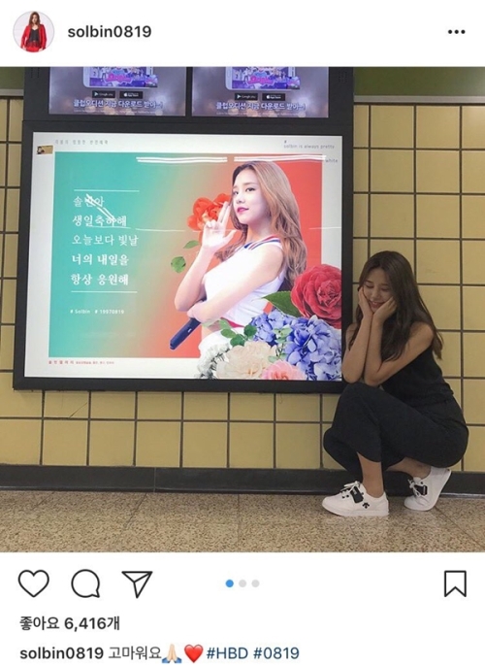Share the post via paper plane icon
Viewport: 485px width, 665px height.
[137, 583]
